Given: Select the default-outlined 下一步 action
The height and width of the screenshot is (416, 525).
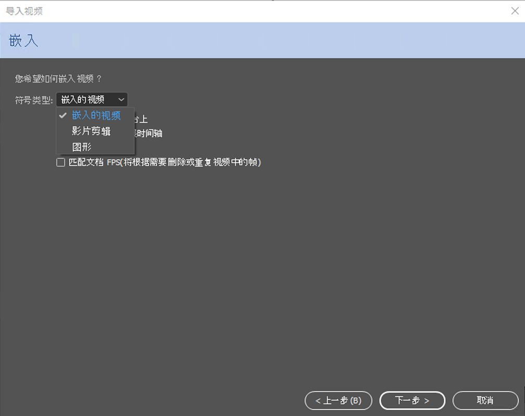Looking at the screenshot, I should point(412,401).
